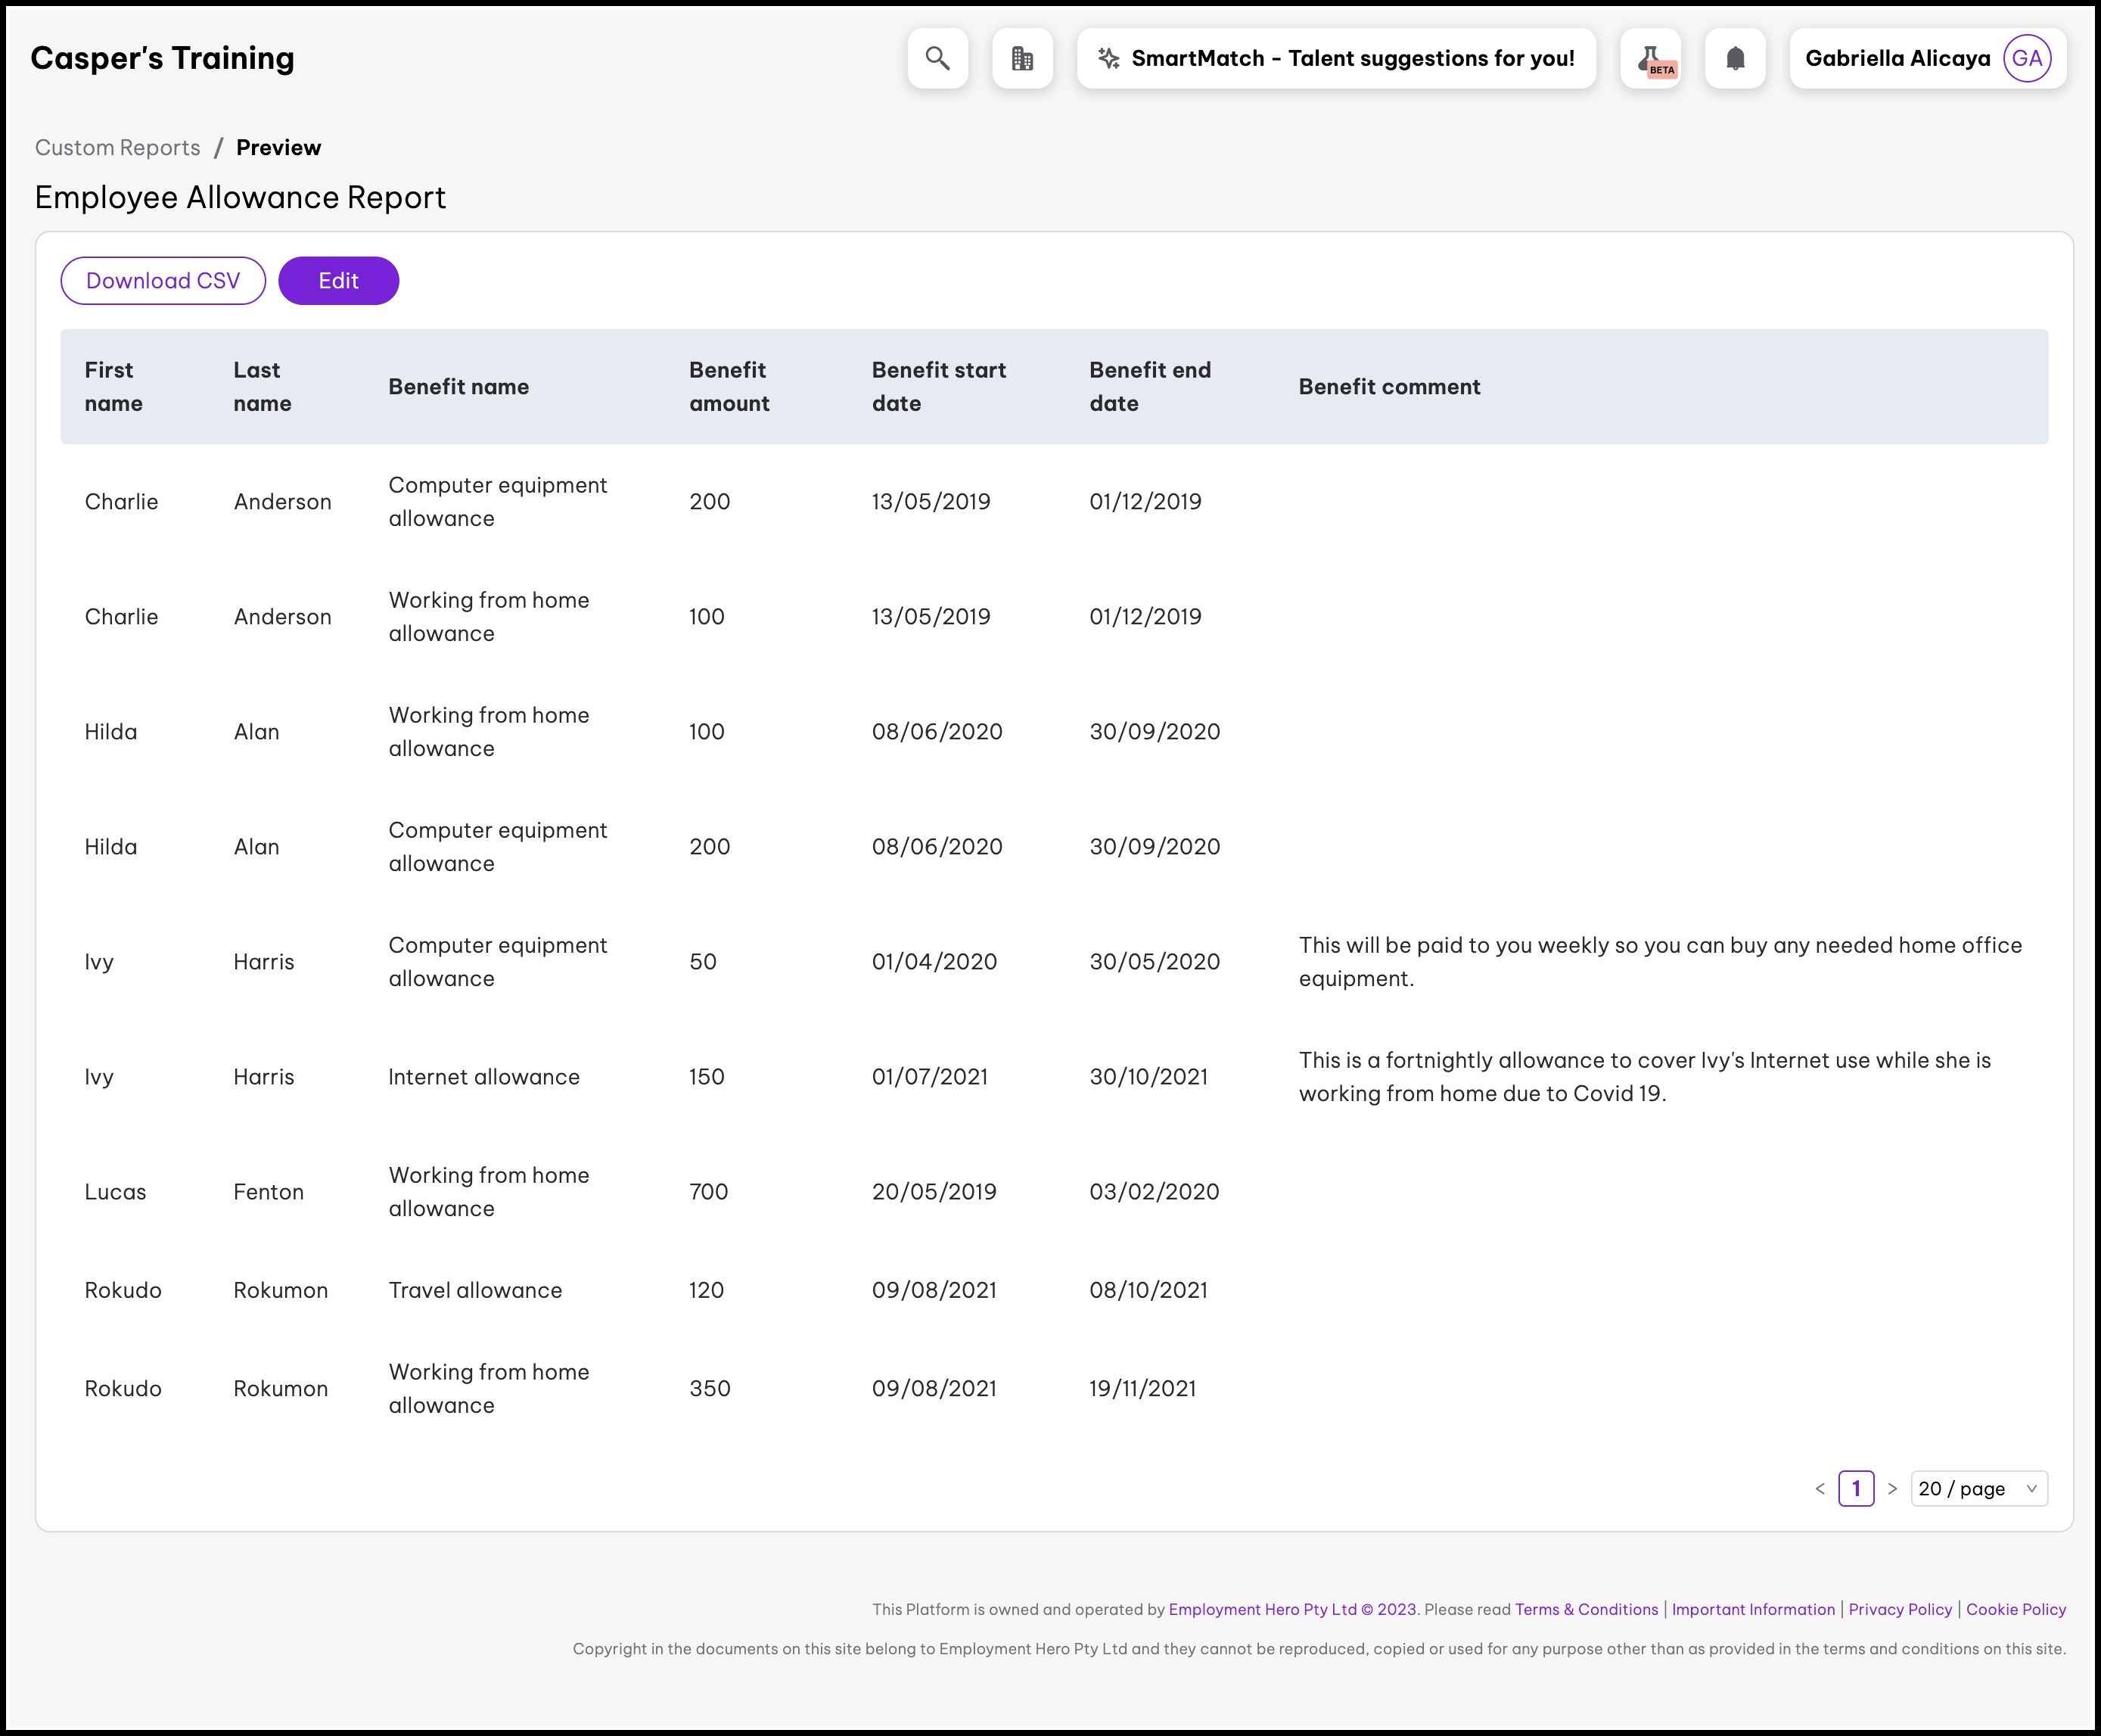The height and width of the screenshot is (1736, 2101).
Task: Open the Gabriella Alicaya account menu
Action: 1897,58
